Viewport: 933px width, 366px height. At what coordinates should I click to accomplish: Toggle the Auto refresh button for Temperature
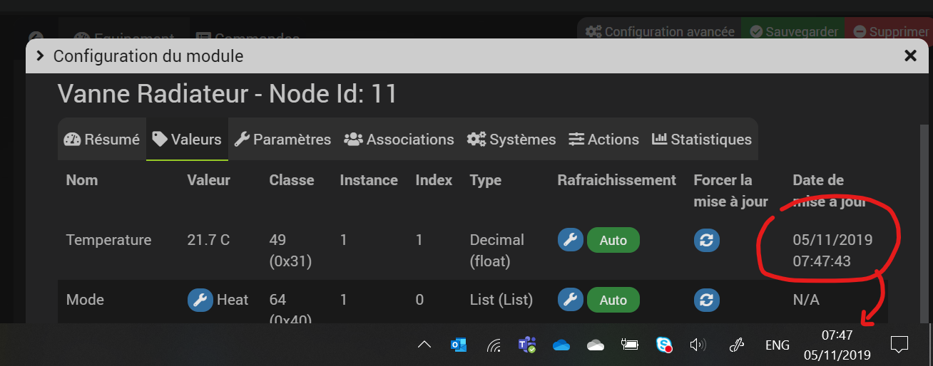pos(613,240)
